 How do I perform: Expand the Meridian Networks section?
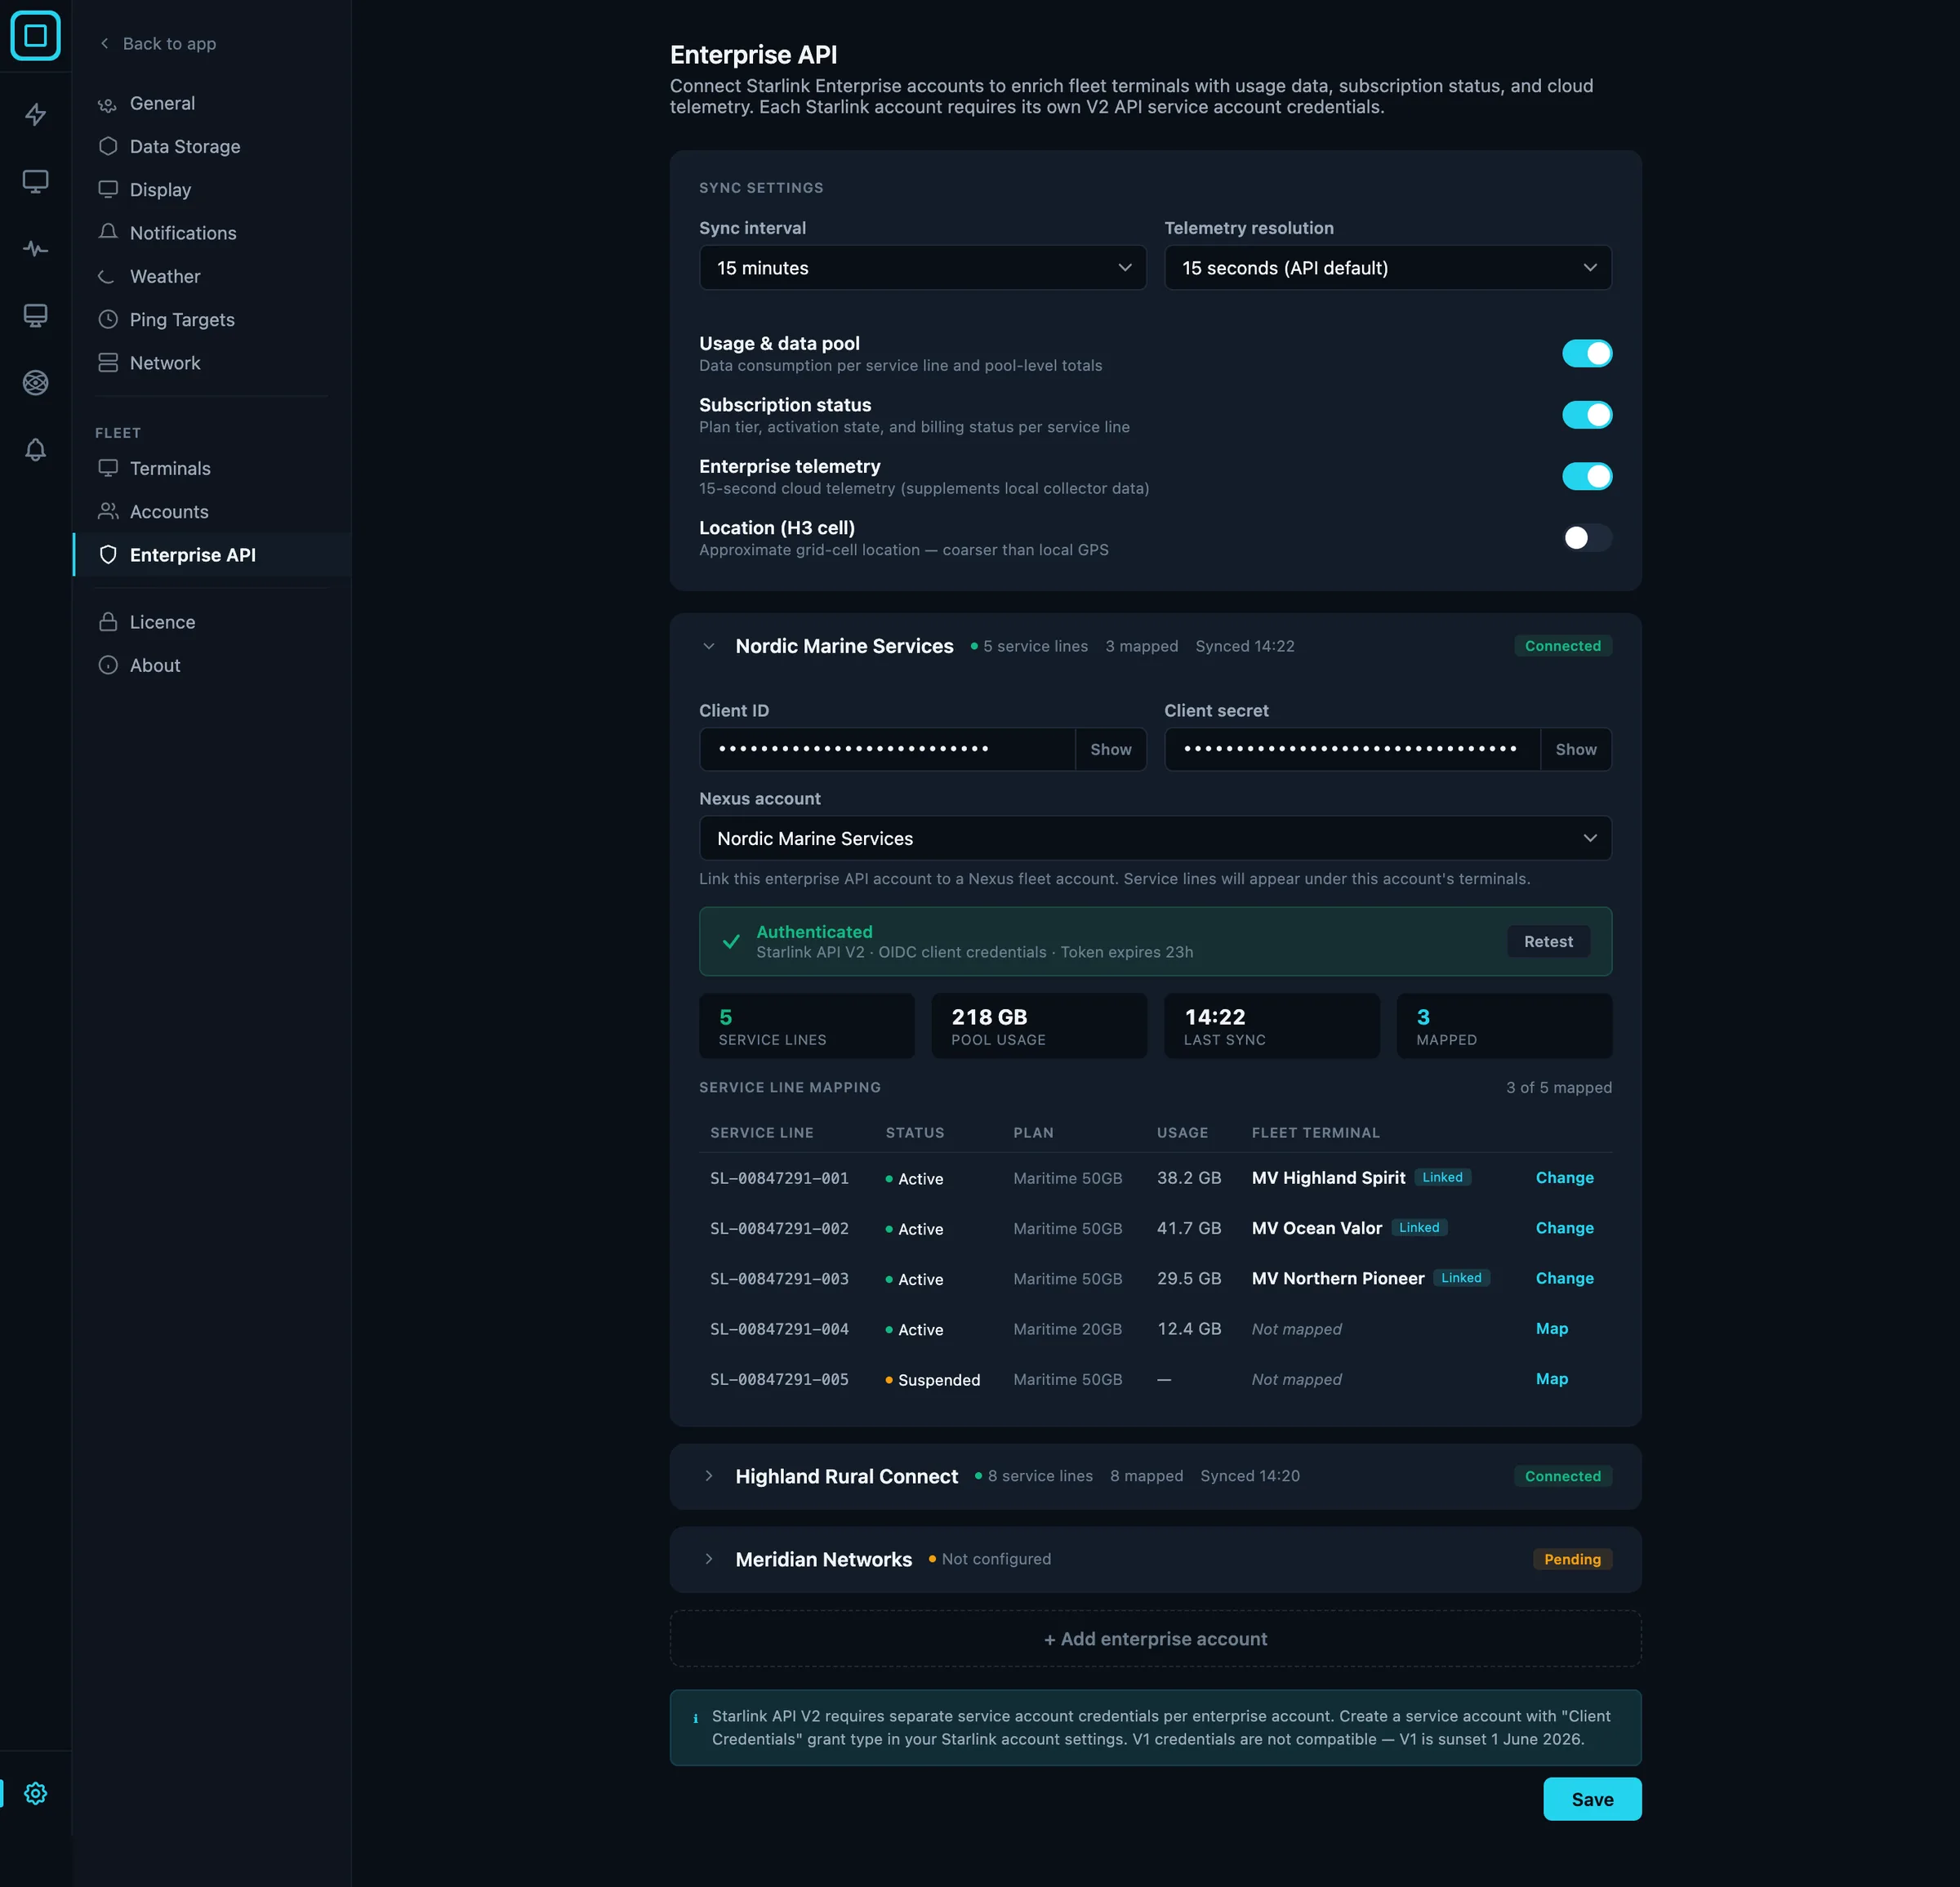click(x=708, y=1559)
